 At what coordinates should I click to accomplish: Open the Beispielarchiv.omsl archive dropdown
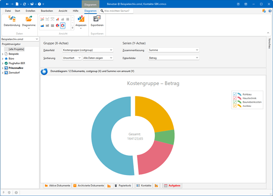pyautogui.click(x=20, y=39)
